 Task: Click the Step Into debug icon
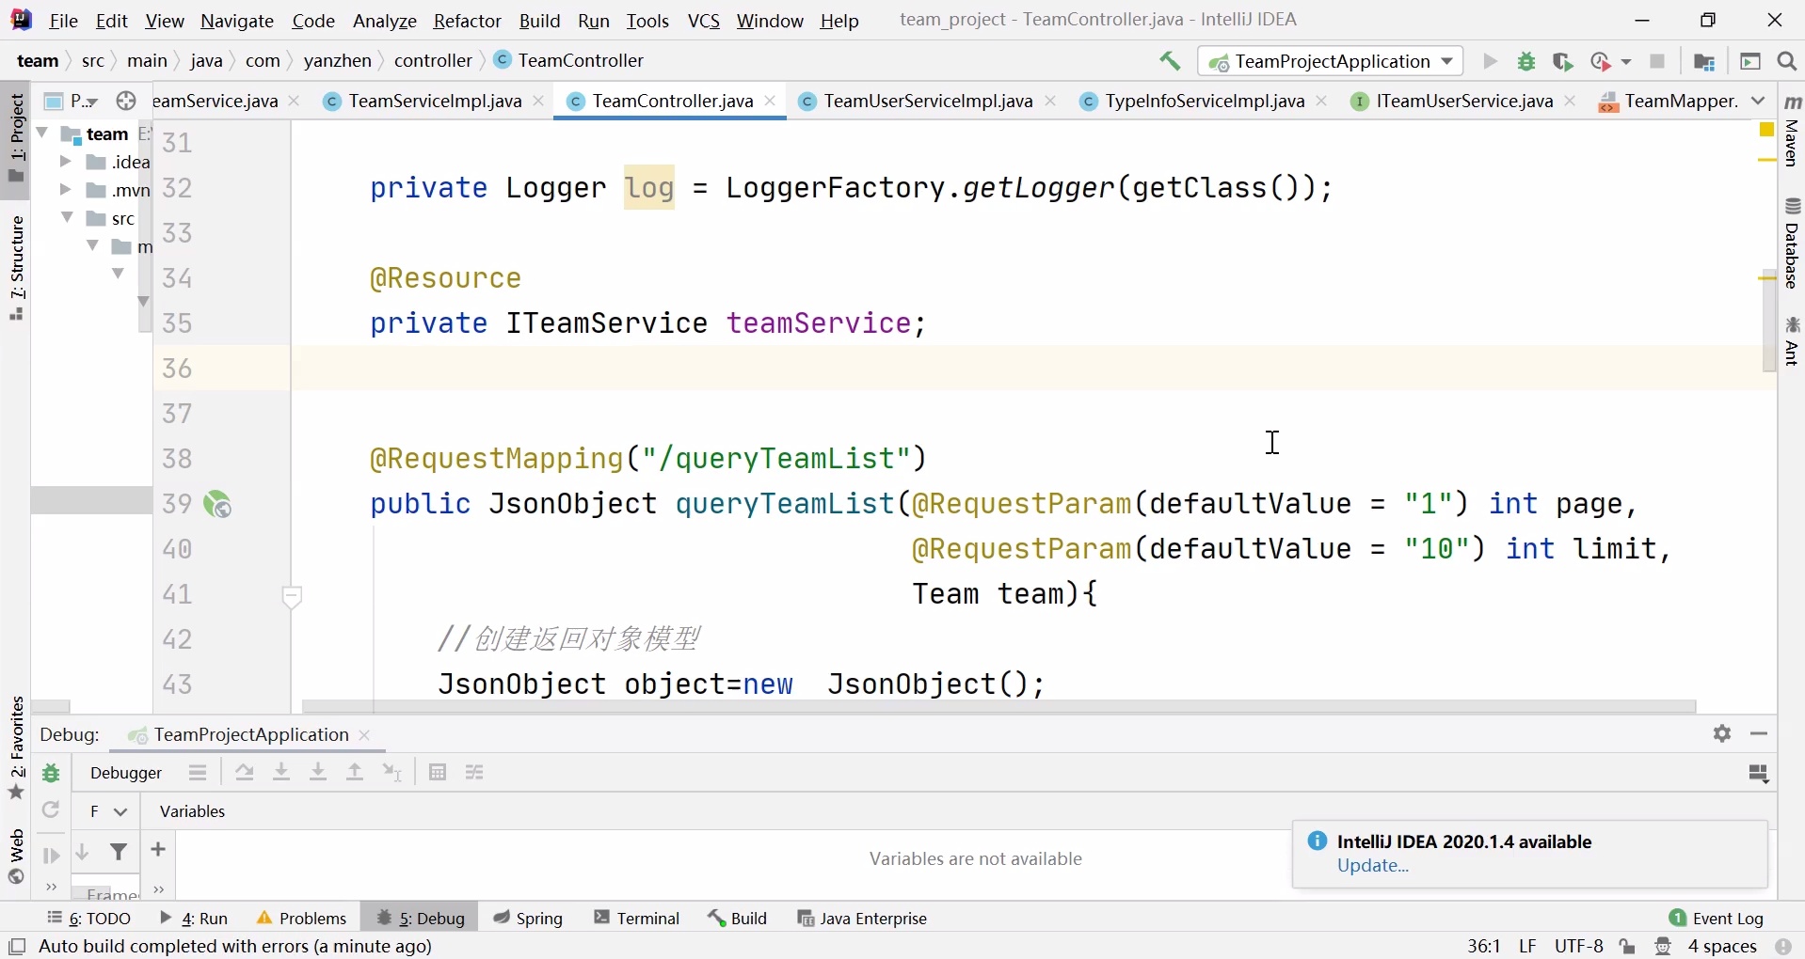tap(282, 772)
